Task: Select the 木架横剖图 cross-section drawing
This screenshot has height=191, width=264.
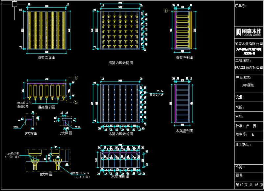Action: pyautogui.click(x=120, y=159)
